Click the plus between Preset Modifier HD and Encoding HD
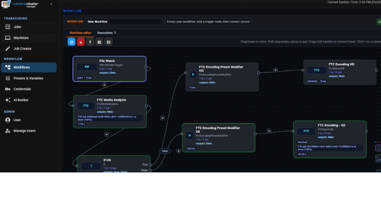The width and height of the screenshot is (381, 209). [276, 70]
